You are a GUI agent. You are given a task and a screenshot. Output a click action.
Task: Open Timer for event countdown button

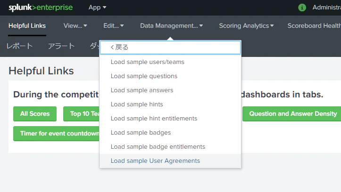tap(56, 134)
